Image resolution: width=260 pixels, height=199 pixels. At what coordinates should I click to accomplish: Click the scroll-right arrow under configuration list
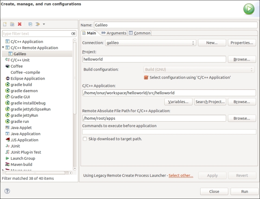(71, 173)
